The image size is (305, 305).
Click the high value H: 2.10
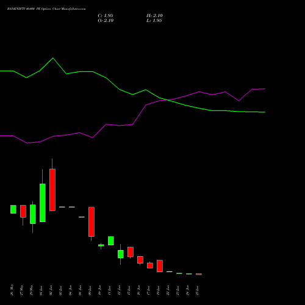point(154,16)
